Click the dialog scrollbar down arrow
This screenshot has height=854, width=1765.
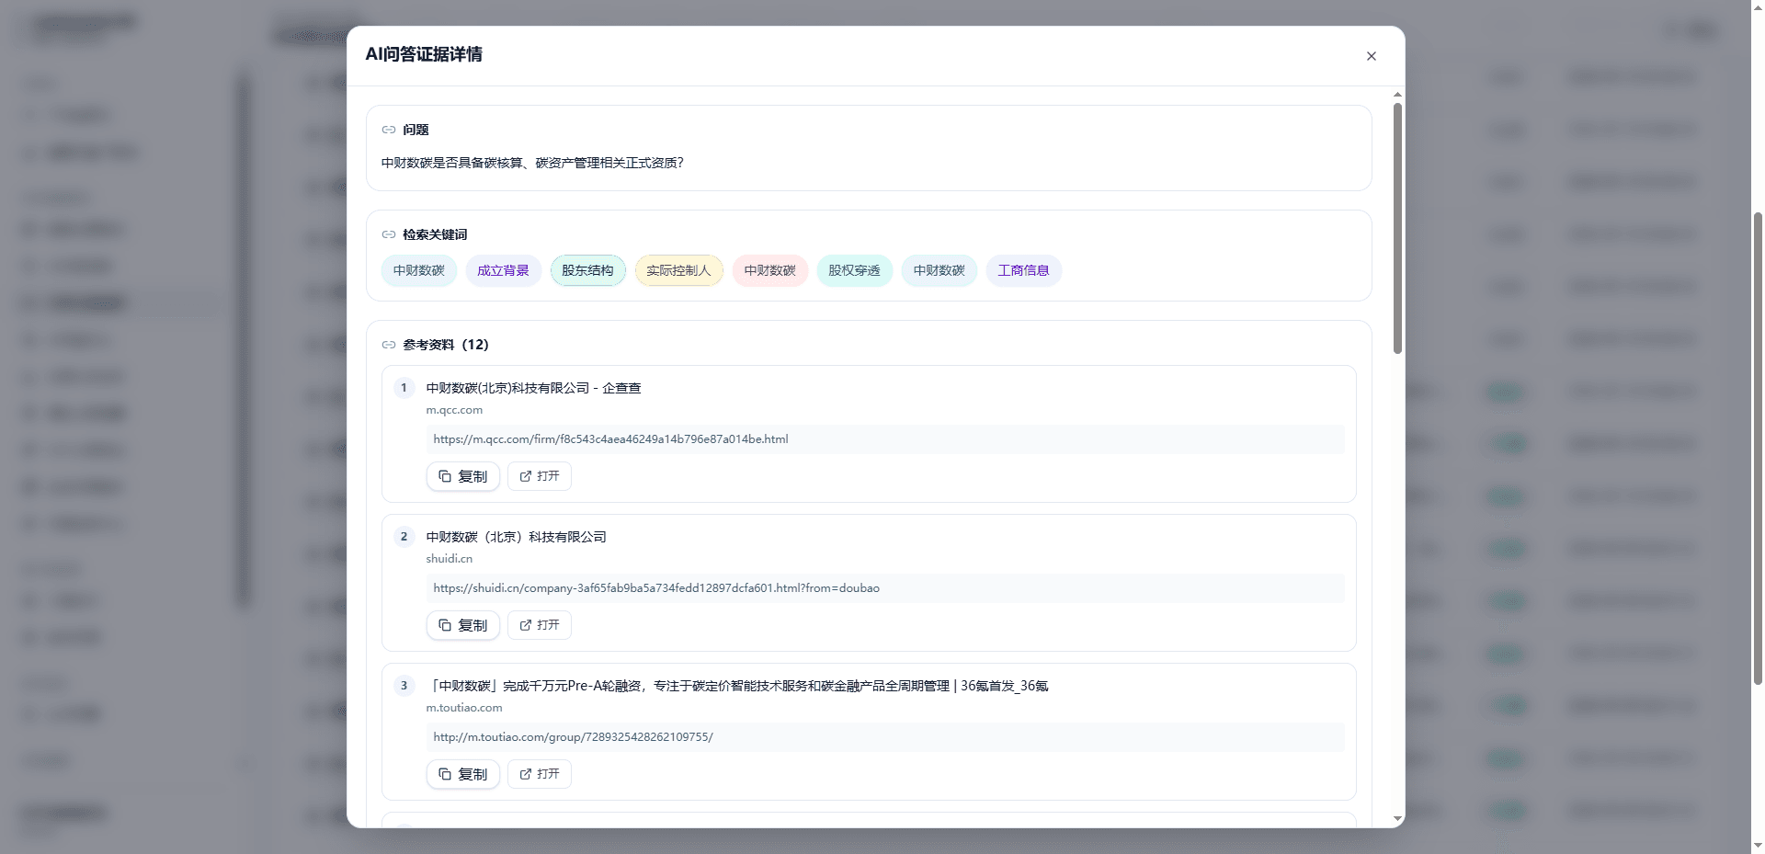(x=1397, y=819)
